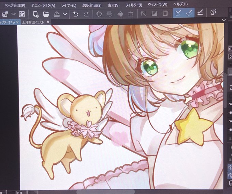The image size is (232, 194).
Task: Toggle visibility of the first layer eye icon
Action: (x=230, y=104)
